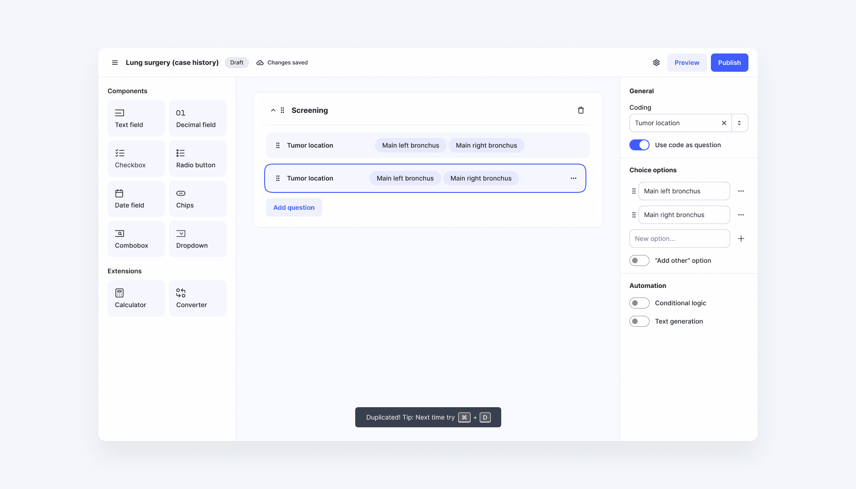
Task: Click the Lung surgery (case history) title
Action: [x=172, y=63]
